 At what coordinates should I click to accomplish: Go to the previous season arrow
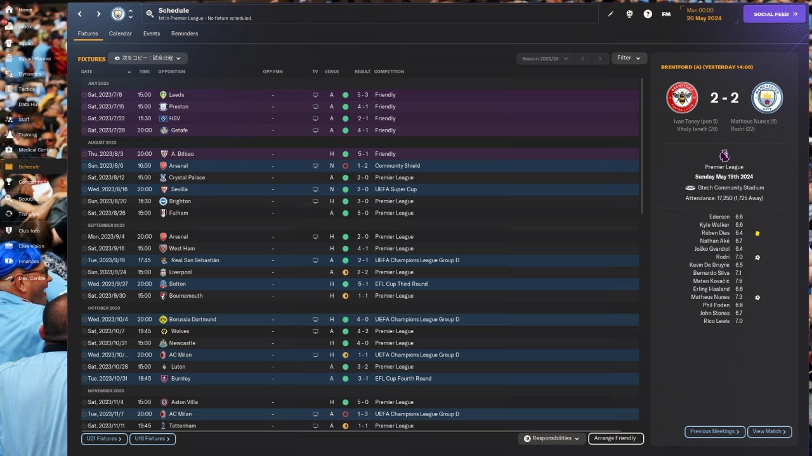(x=583, y=58)
